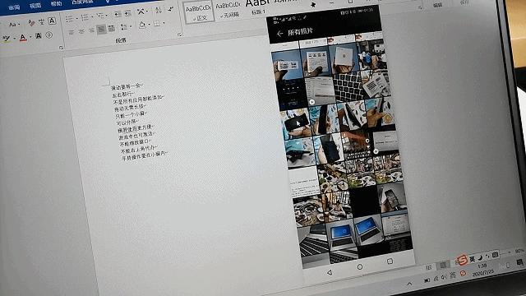Increase paragraph indent
Image resolution: width=526 pixels, height=296 pixels.
point(127,13)
